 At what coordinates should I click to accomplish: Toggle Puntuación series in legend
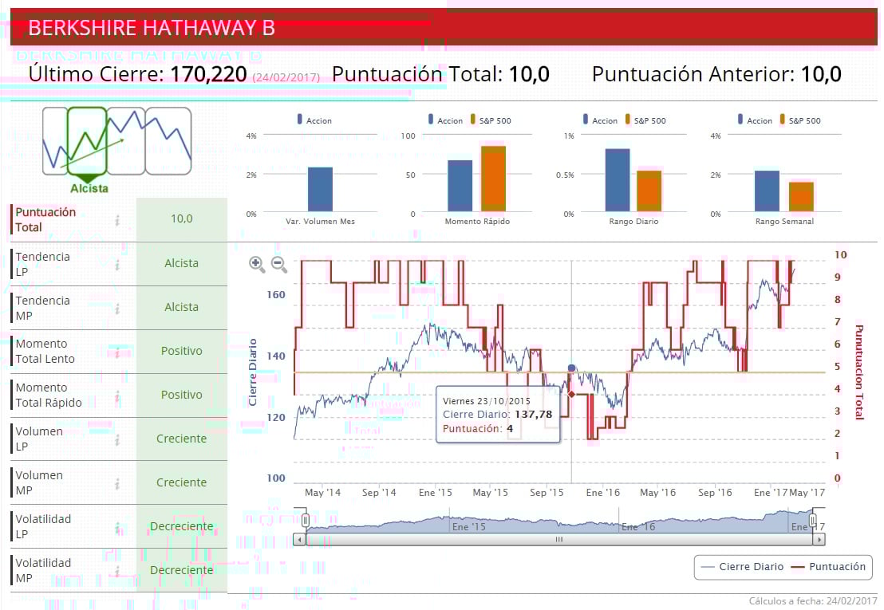[828, 567]
